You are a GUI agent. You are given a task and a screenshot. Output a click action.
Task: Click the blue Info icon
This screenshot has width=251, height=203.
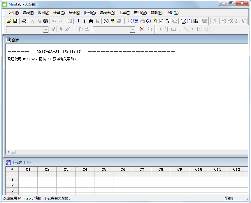149,21
